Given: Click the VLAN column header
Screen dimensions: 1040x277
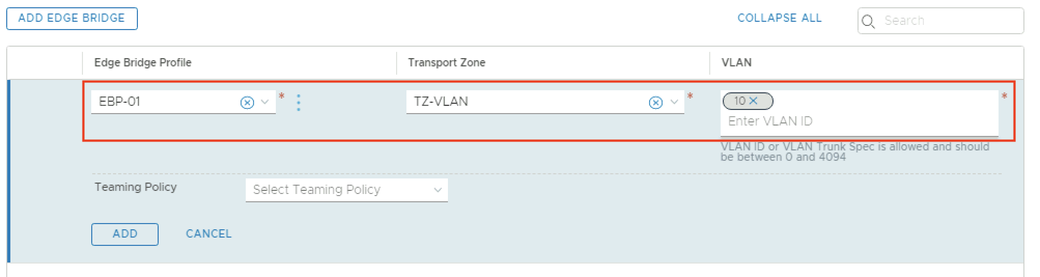Looking at the screenshot, I should 736,63.
